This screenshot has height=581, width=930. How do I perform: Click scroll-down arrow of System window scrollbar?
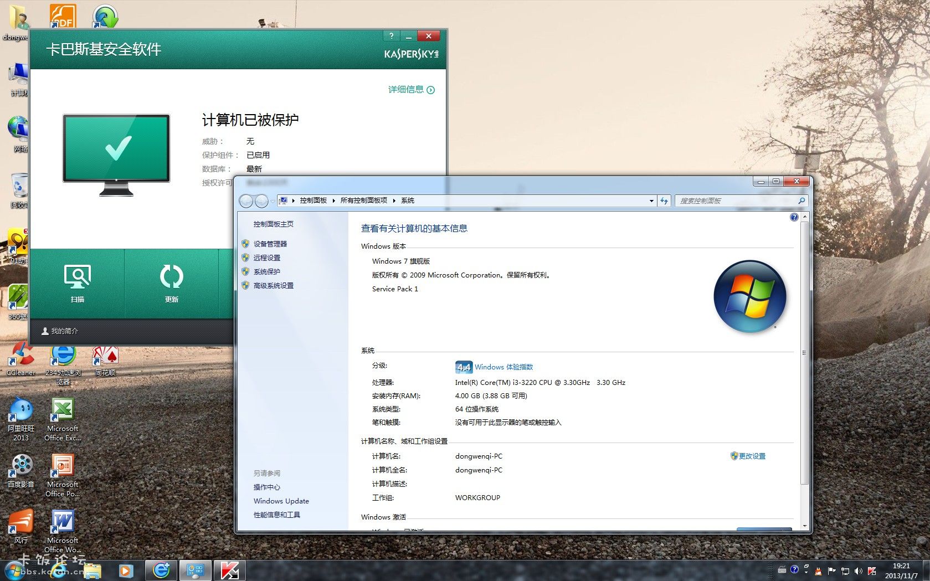[x=804, y=526]
